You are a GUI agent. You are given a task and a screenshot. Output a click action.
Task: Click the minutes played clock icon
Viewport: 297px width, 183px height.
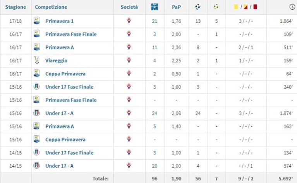click(292, 7)
